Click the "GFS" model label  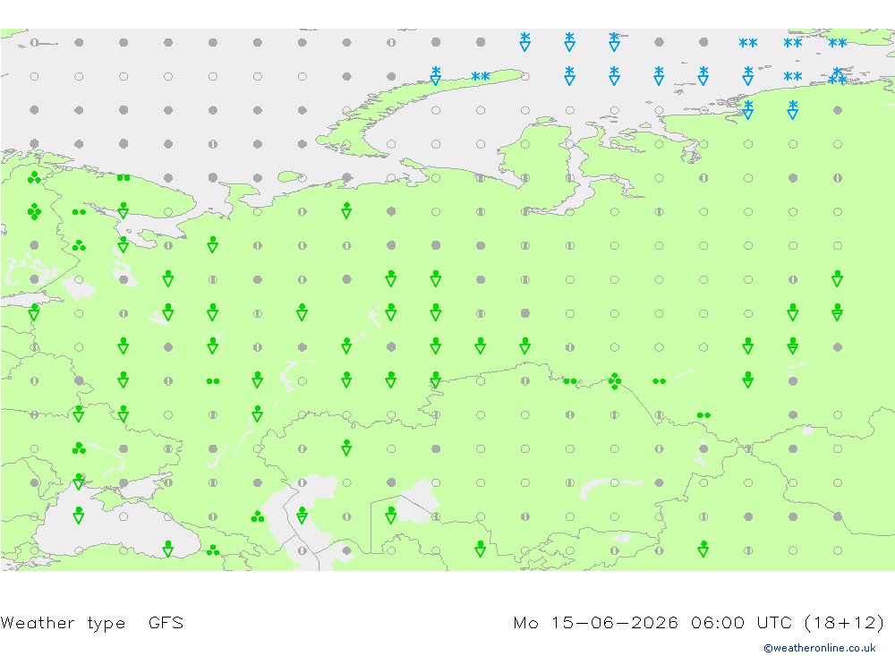[x=166, y=622]
